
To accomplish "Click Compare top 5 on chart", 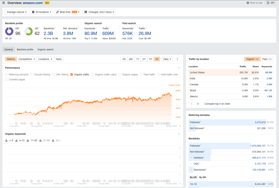I will 217,104.
